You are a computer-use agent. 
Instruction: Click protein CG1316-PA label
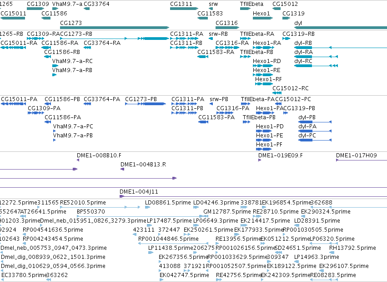click(x=233, y=108)
